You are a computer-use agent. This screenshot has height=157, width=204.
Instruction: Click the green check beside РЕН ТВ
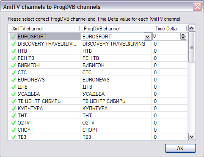14,58
